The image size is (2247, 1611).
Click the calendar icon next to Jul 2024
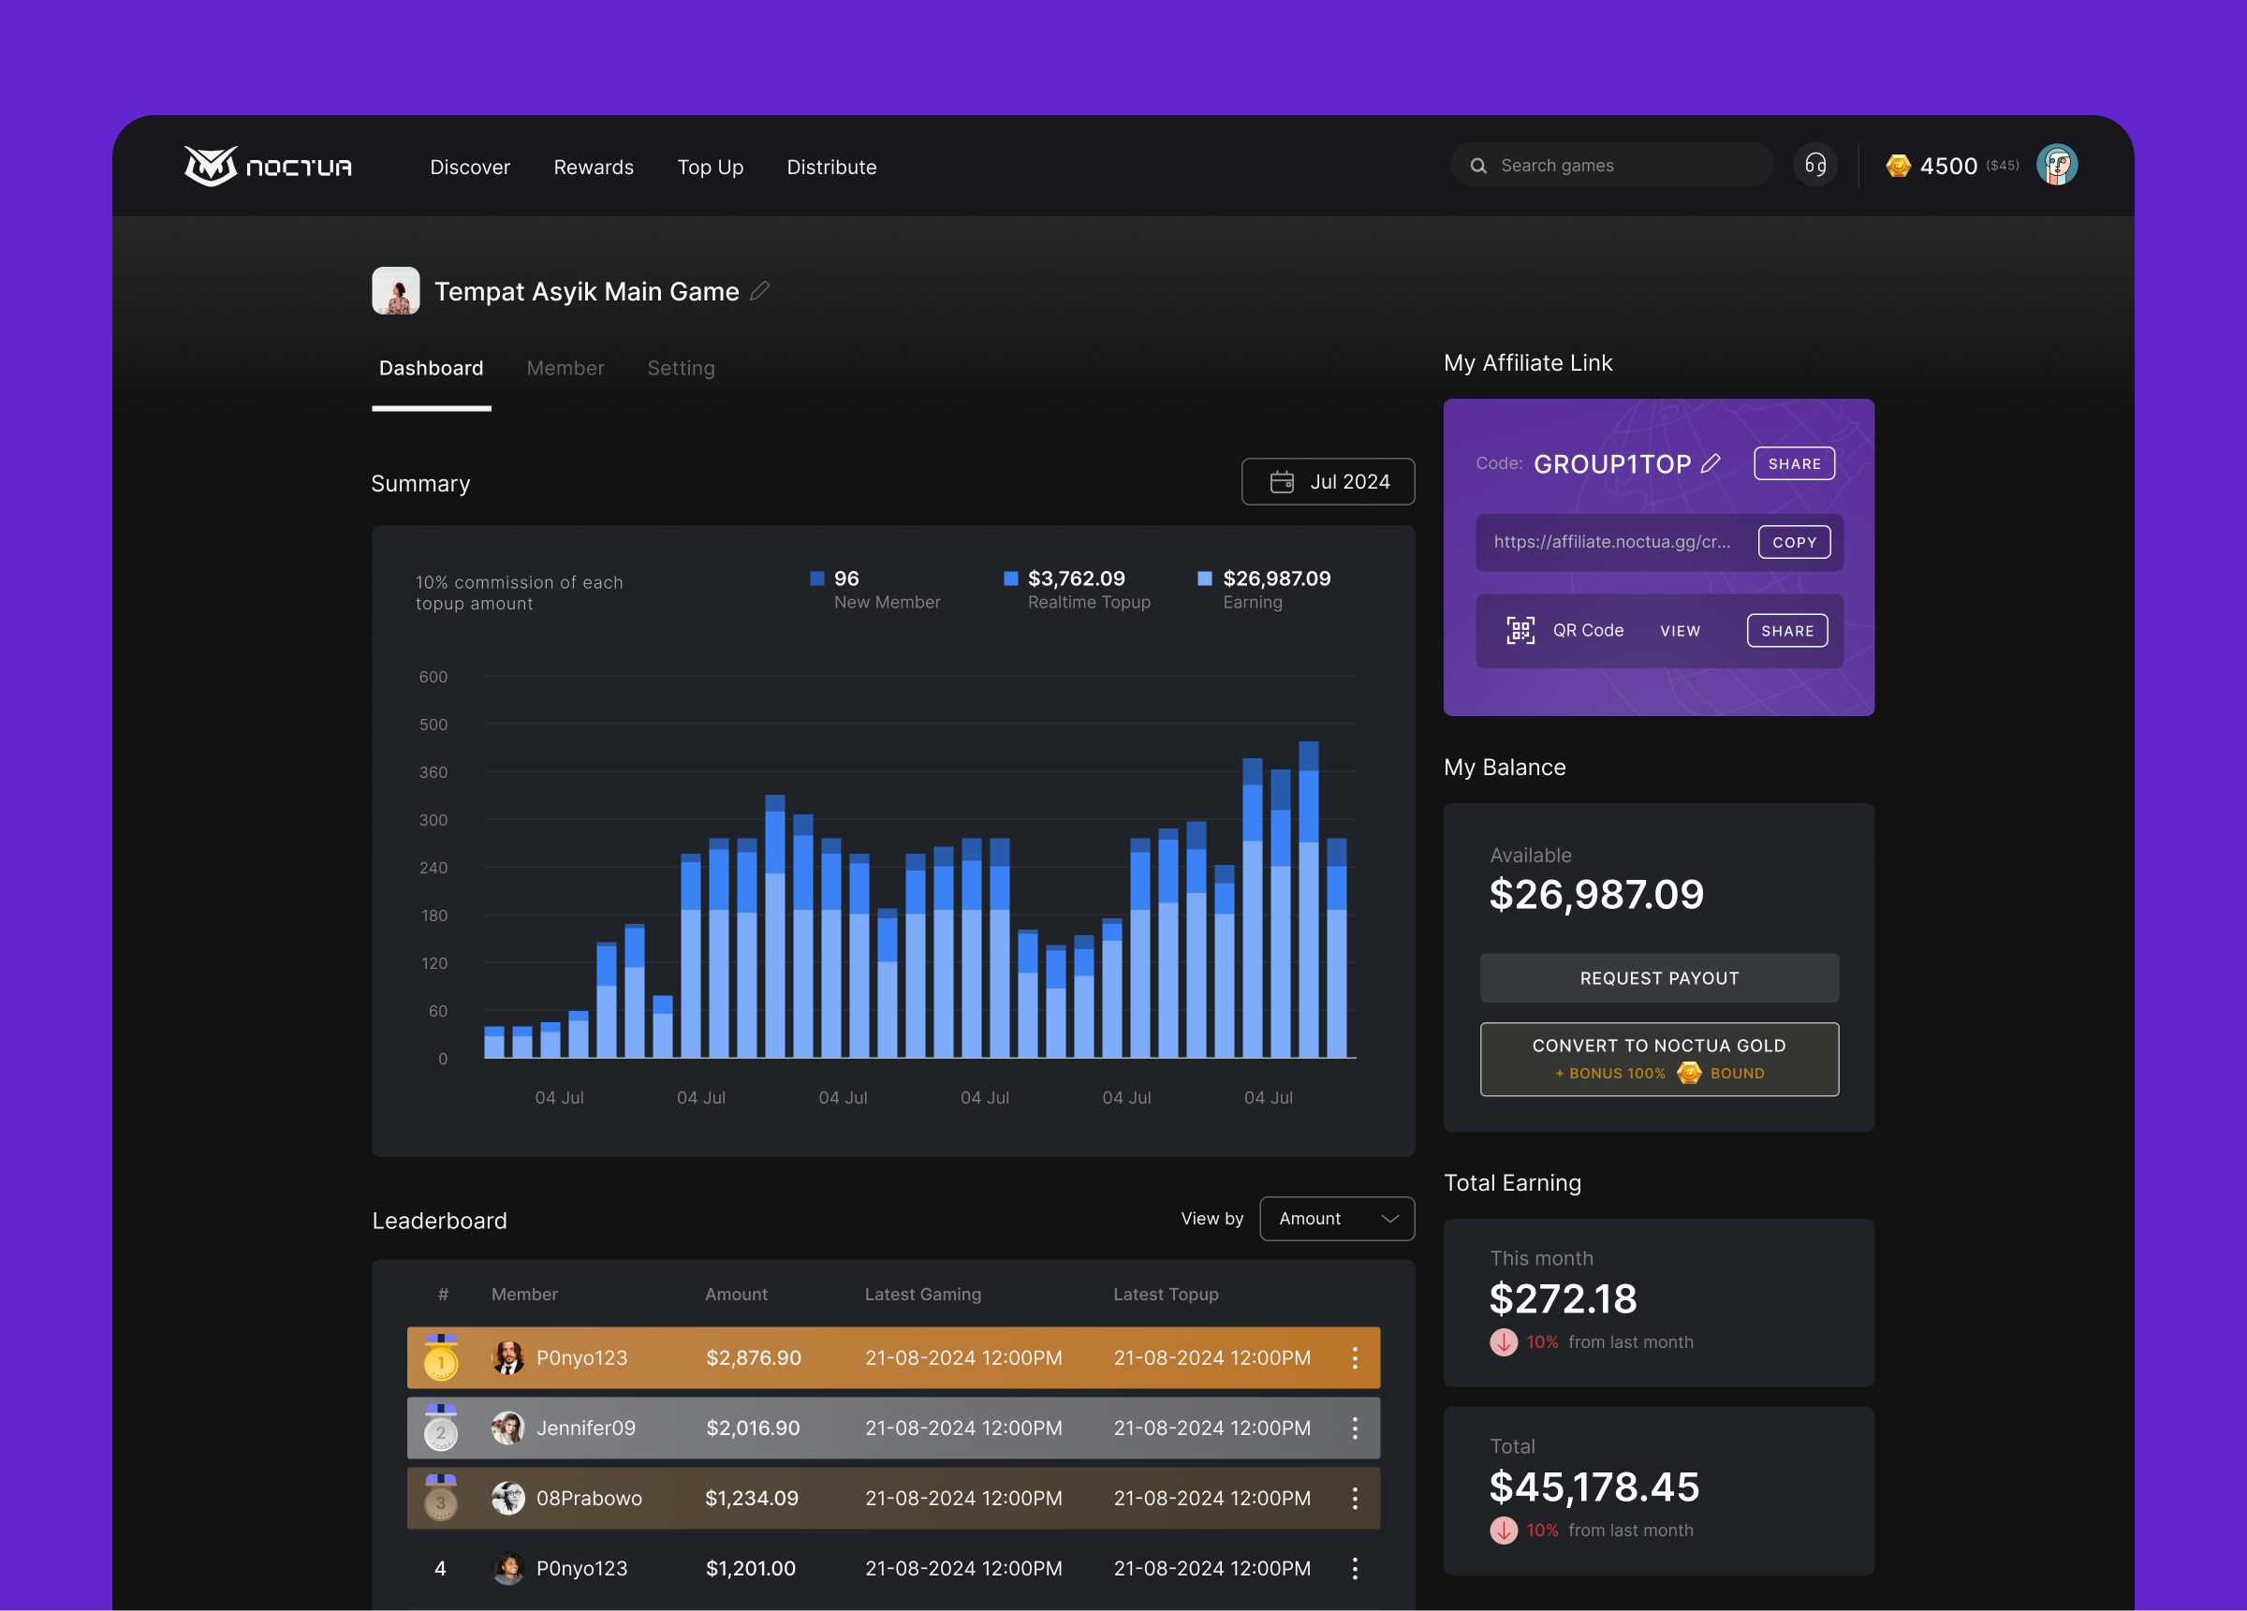point(1281,481)
